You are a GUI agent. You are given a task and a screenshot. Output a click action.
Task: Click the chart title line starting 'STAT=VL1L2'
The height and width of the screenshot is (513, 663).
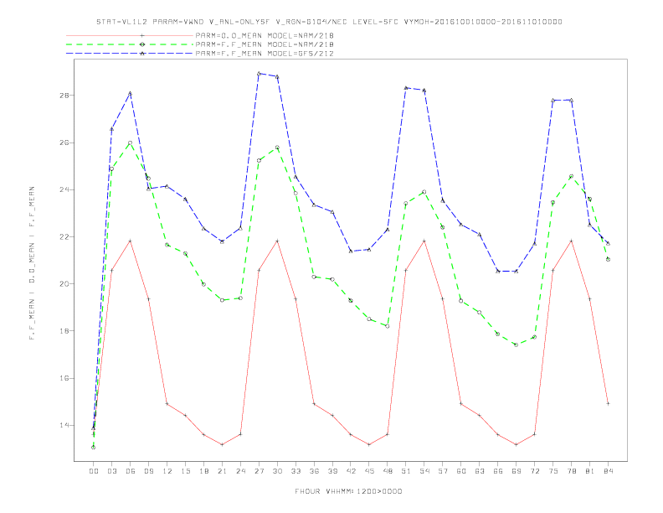(329, 22)
